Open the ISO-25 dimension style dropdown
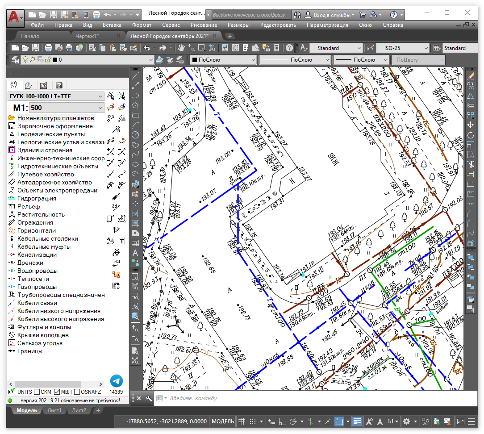This screenshot has width=484, height=434. click(403, 48)
